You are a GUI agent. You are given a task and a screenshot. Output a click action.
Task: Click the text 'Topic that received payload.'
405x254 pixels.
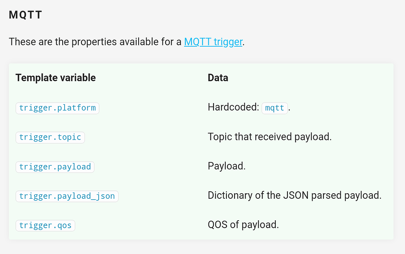(x=269, y=137)
